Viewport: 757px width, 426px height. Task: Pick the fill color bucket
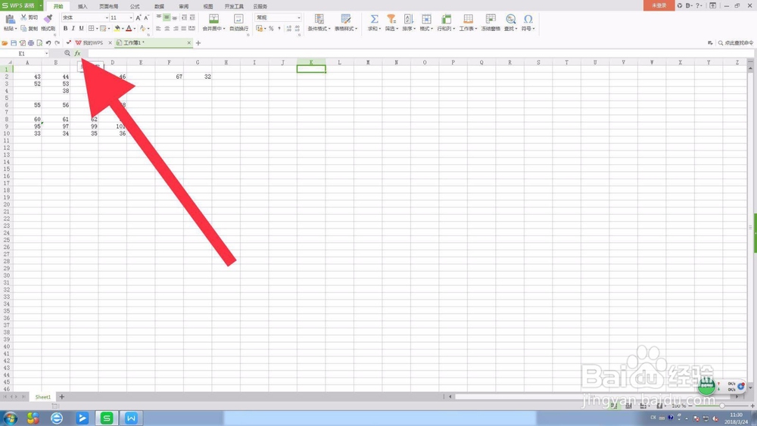pos(117,29)
